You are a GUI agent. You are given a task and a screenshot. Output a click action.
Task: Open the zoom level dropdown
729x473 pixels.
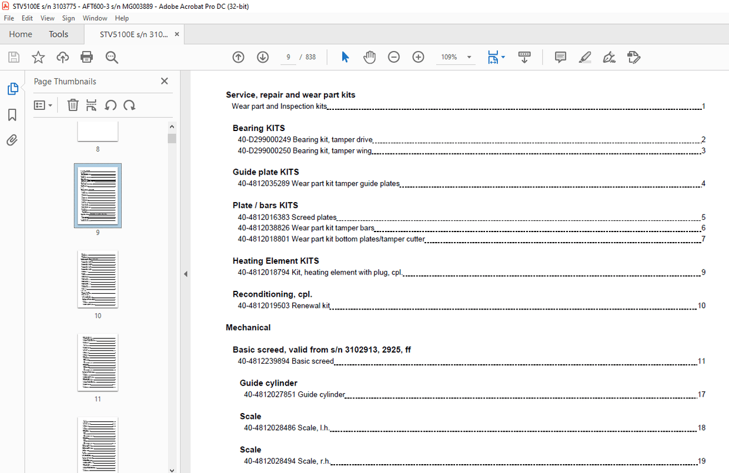469,57
